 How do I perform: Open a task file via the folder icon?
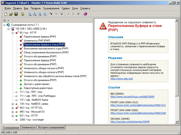click(11, 14)
